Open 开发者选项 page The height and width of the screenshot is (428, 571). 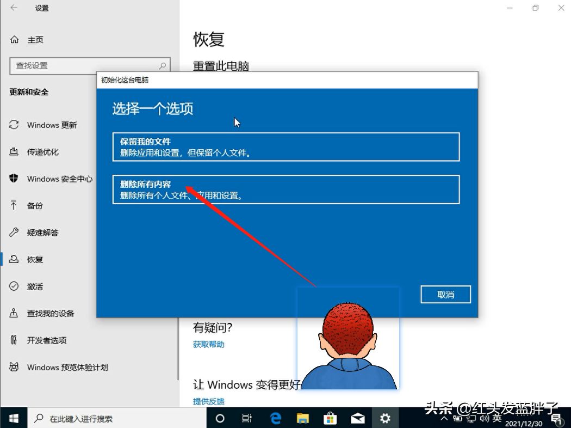(x=47, y=340)
